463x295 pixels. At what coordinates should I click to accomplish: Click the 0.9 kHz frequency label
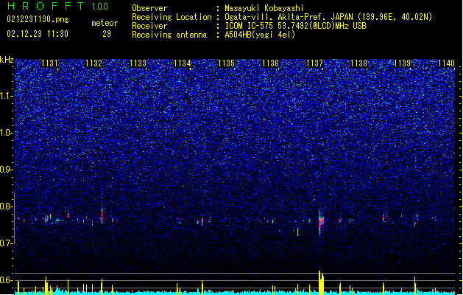[x=7, y=170]
